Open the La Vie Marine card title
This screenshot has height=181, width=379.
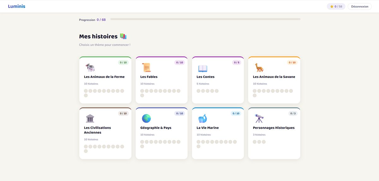[x=208, y=128]
